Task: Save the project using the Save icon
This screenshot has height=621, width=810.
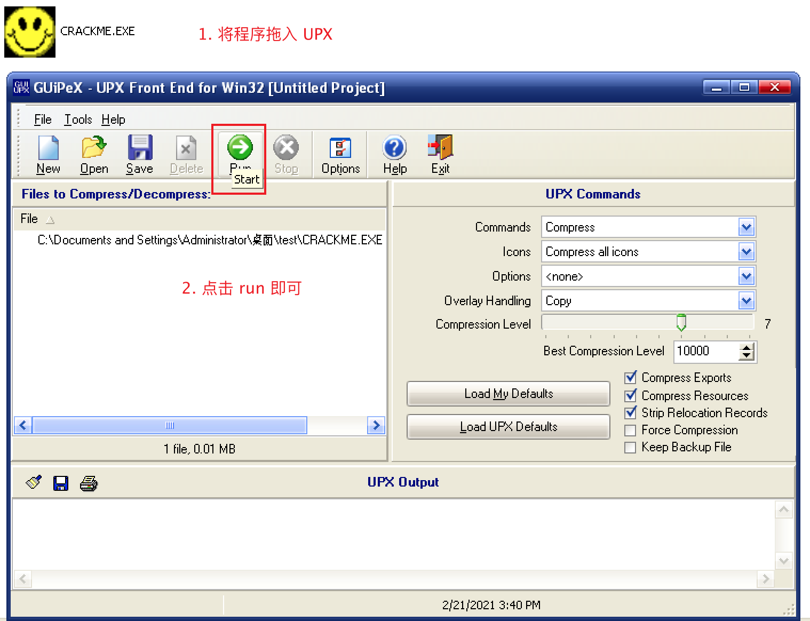Action: pos(140,149)
